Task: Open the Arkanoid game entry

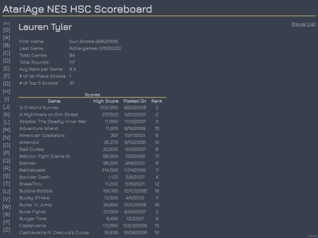Action: tap(29, 142)
